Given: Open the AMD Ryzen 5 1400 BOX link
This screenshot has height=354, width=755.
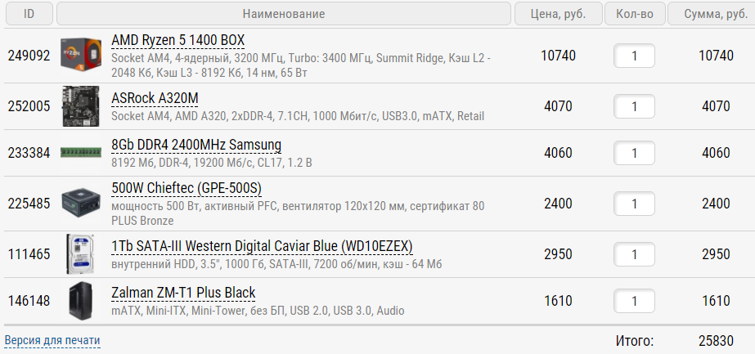Looking at the screenshot, I should pos(178,41).
